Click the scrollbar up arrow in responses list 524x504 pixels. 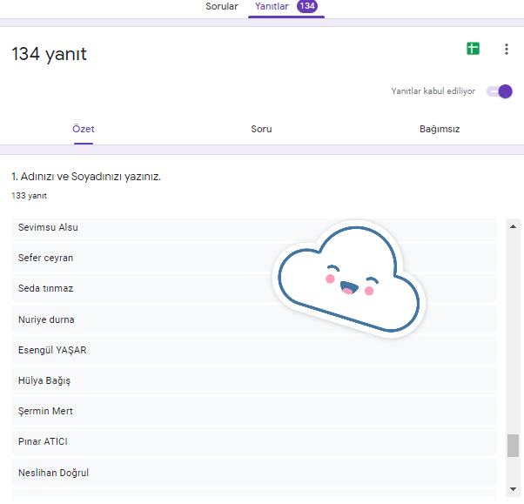click(513, 224)
